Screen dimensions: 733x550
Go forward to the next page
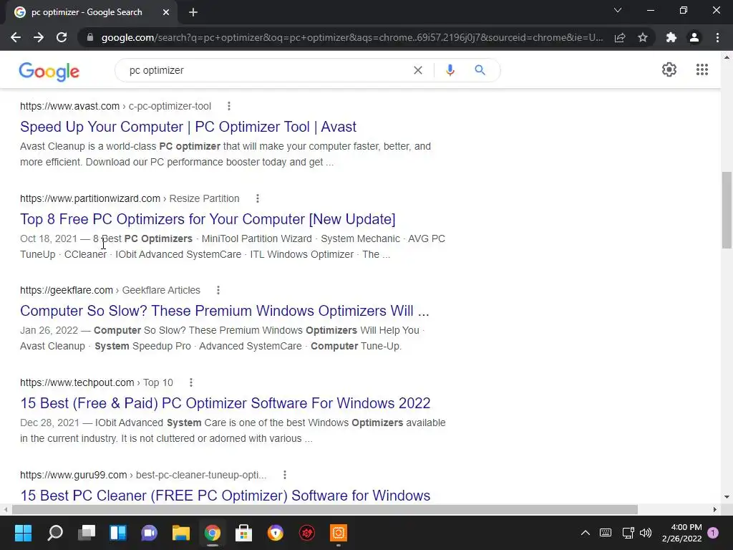pos(39,37)
